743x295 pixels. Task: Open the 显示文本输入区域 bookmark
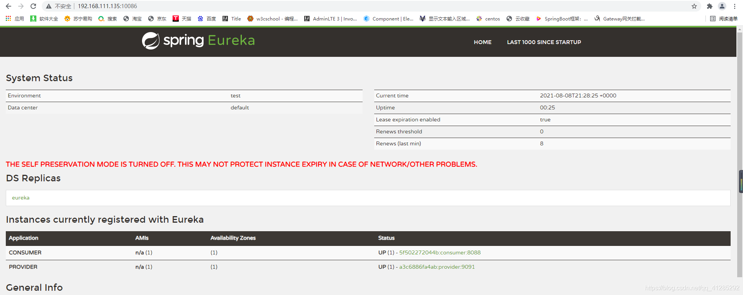coord(445,19)
